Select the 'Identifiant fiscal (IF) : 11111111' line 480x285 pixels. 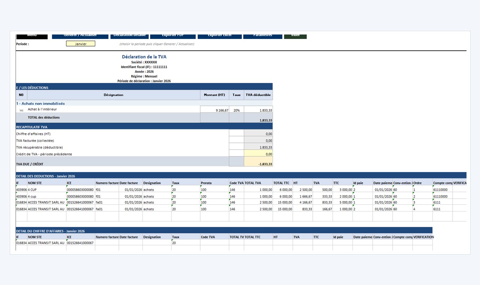pyautogui.click(x=144, y=67)
